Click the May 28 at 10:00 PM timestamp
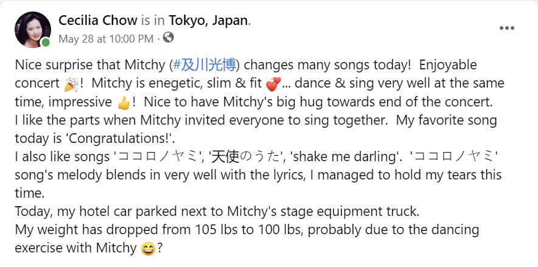This screenshot has height=267, width=538. click(106, 39)
